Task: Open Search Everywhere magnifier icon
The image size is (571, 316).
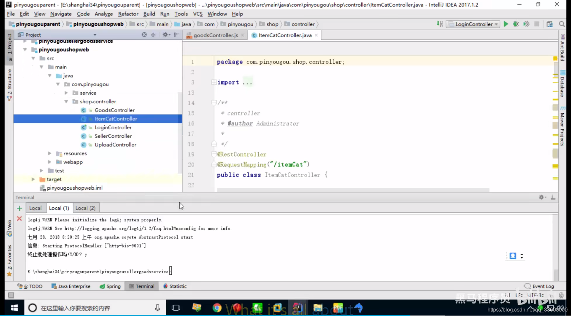Action: coord(562,24)
